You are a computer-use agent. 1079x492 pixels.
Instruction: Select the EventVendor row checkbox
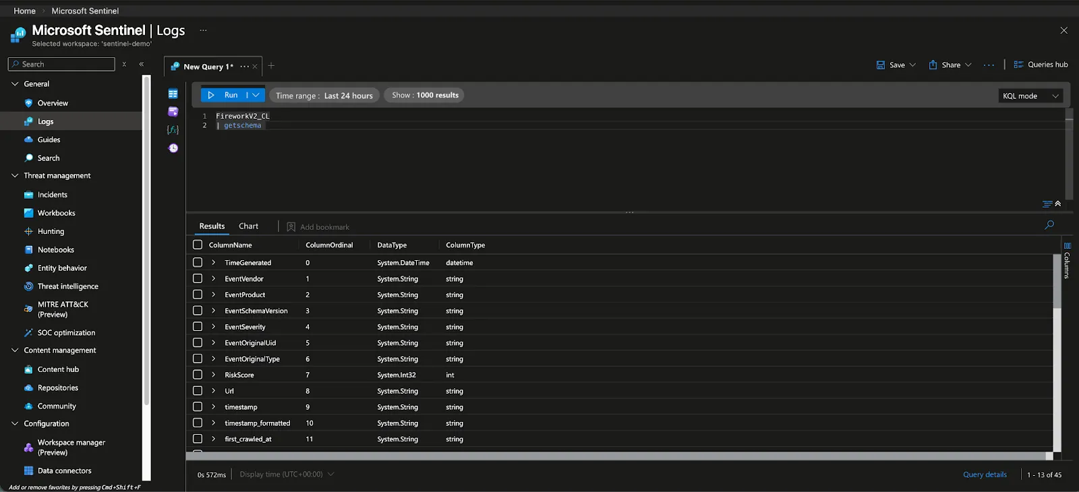[x=198, y=278]
